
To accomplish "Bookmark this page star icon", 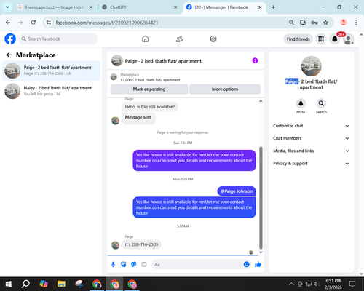I will pos(325,23).
